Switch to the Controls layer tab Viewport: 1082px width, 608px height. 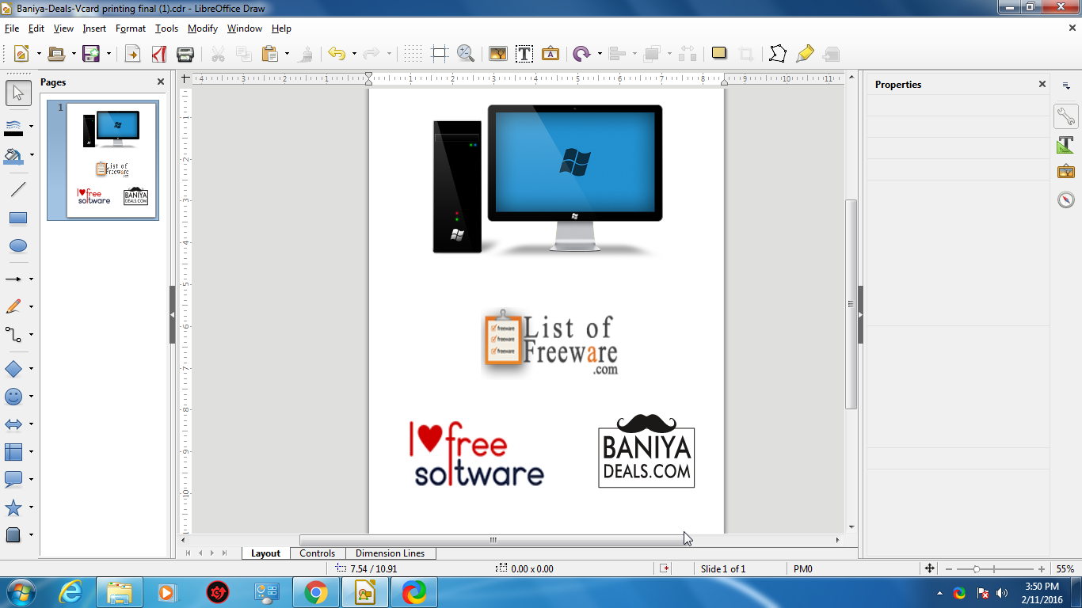click(317, 553)
